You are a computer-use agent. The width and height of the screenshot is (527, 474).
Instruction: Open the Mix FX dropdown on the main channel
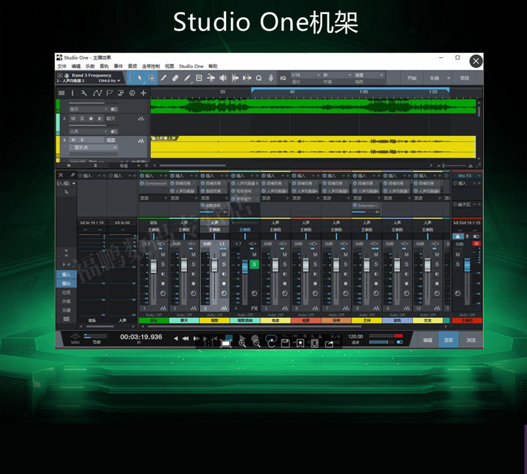[467, 176]
